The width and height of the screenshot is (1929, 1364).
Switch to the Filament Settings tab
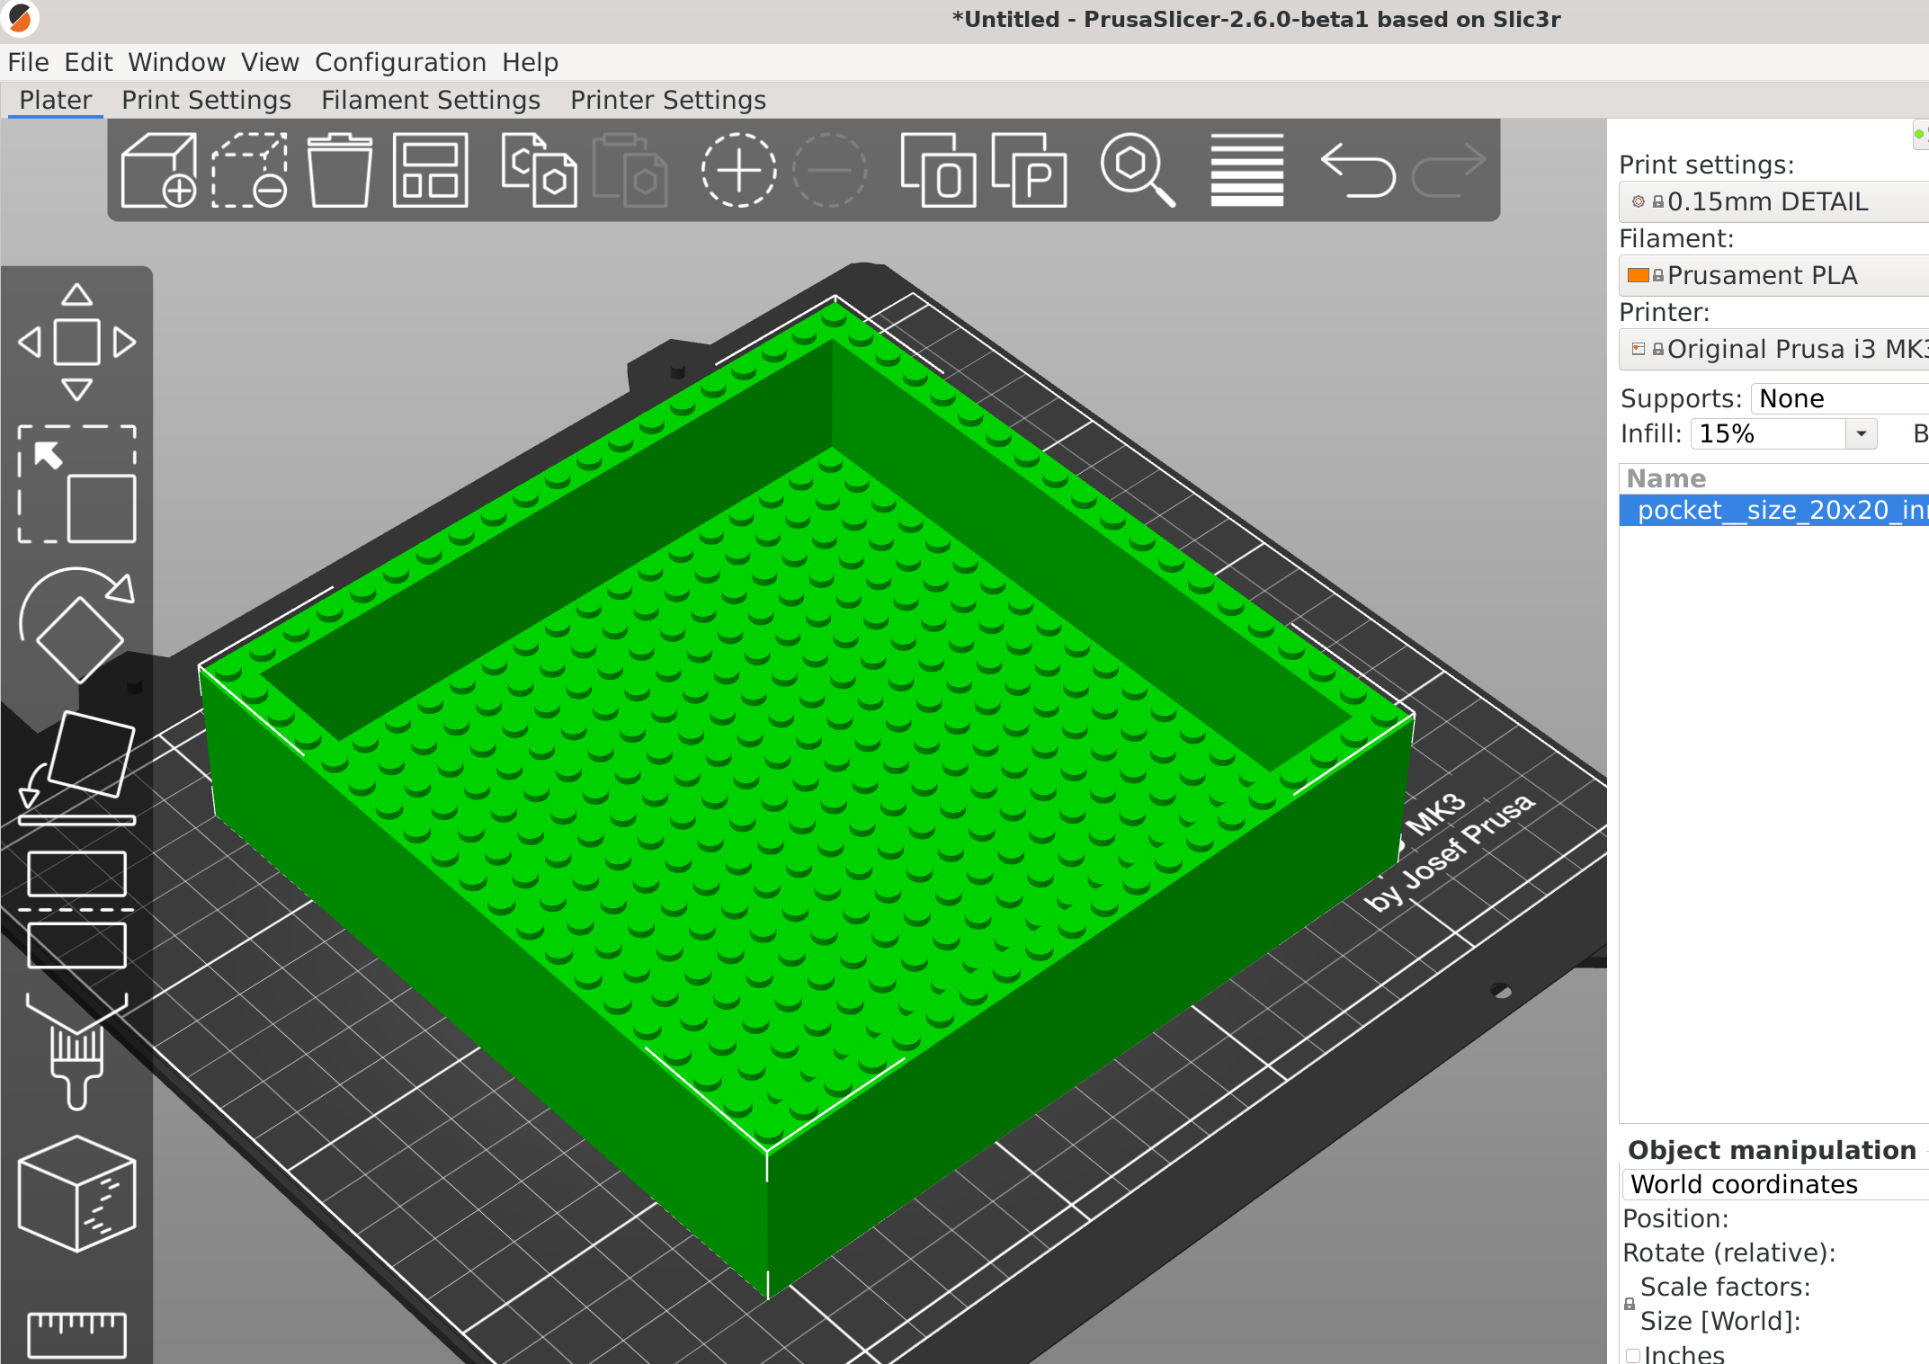[431, 100]
